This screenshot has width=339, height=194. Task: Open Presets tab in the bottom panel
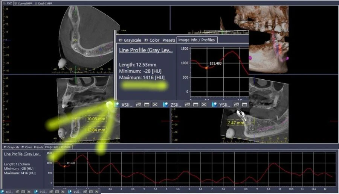click(x=38, y=147)
